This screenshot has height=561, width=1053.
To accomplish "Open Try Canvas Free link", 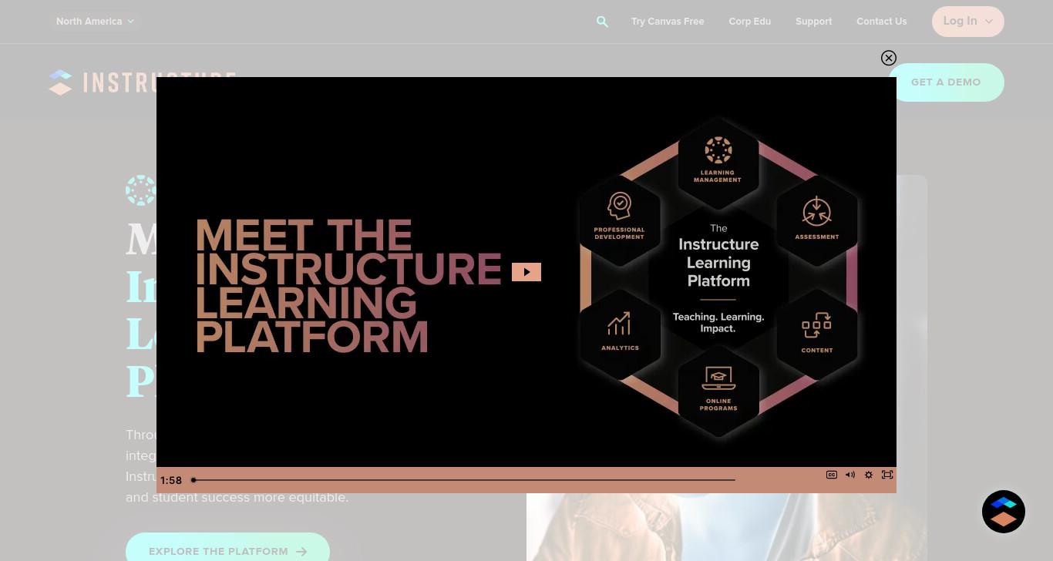I will pos(668,22).
